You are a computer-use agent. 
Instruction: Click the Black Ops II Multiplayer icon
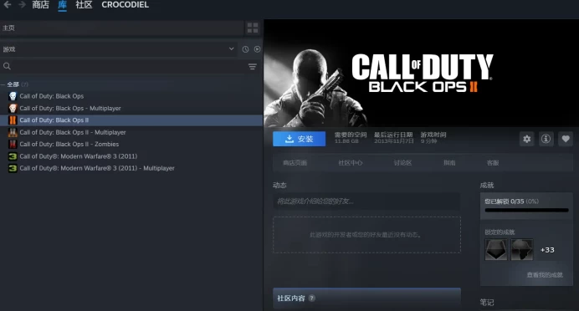13,132
